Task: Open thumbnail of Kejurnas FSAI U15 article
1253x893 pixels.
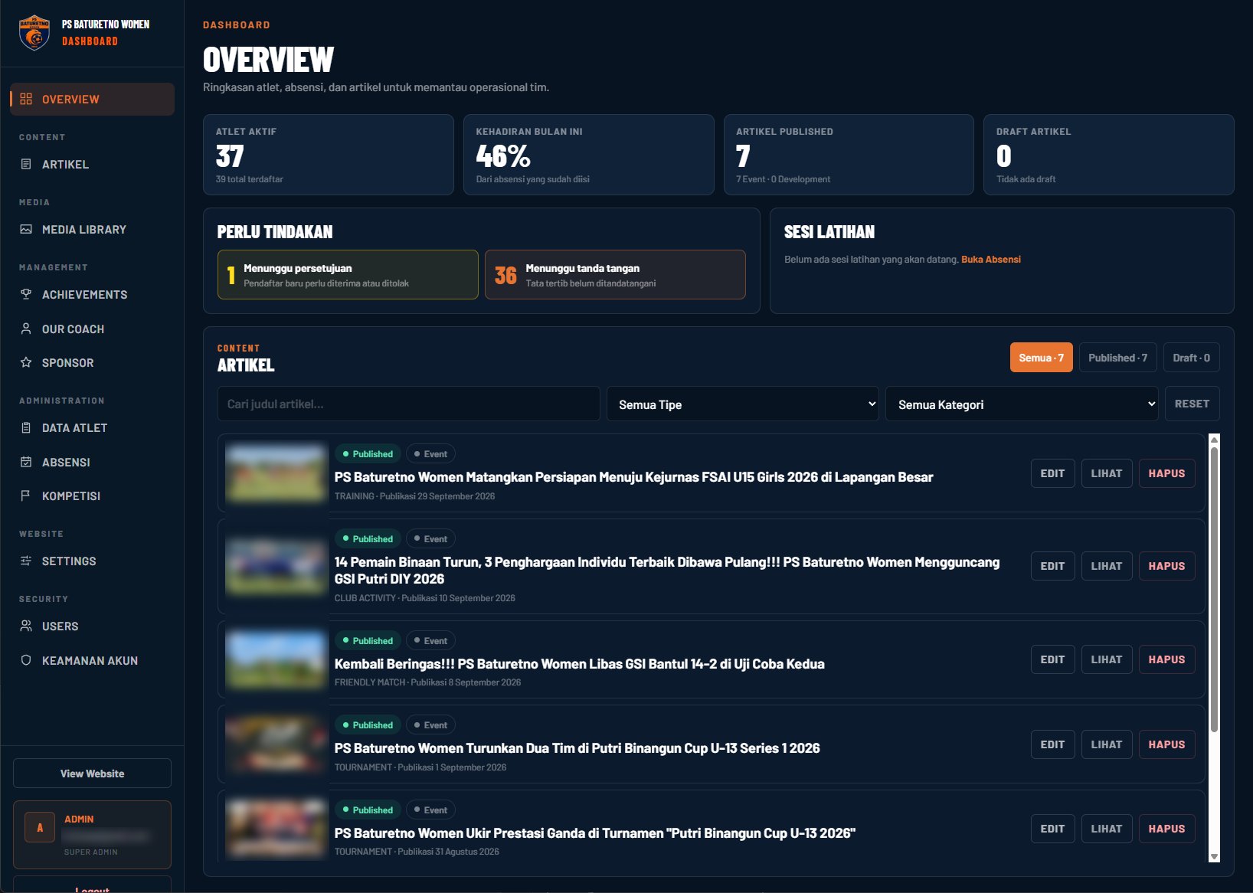Action: [x=276, y=473]
